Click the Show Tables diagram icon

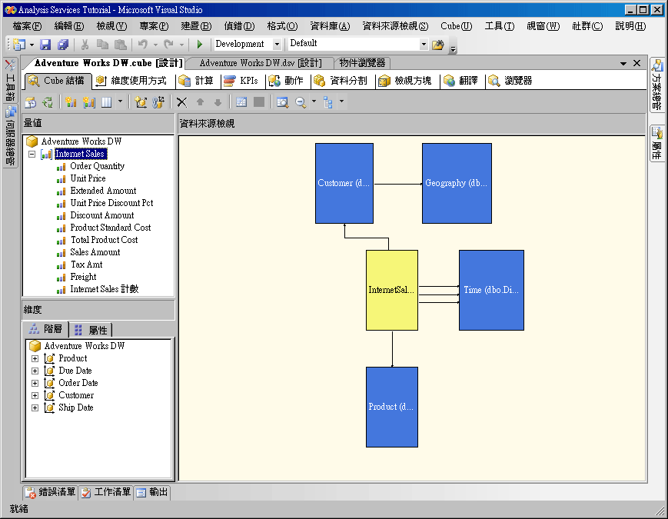[241, 101]
